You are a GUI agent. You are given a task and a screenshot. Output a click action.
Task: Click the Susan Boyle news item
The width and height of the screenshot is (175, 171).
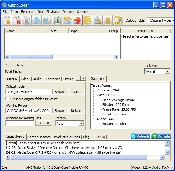pyautogui.click(x=64, y=148)
